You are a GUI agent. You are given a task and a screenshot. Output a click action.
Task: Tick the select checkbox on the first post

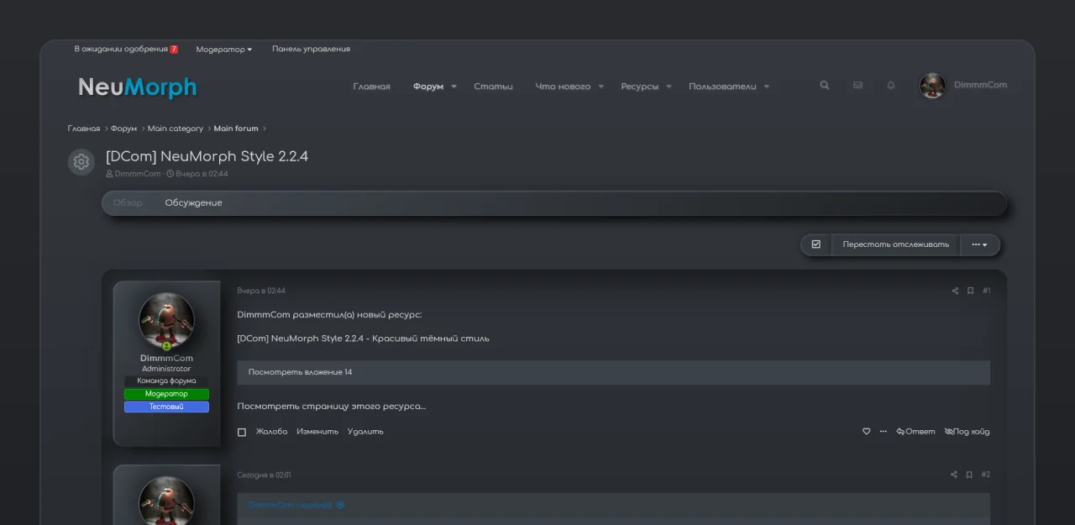242,432
